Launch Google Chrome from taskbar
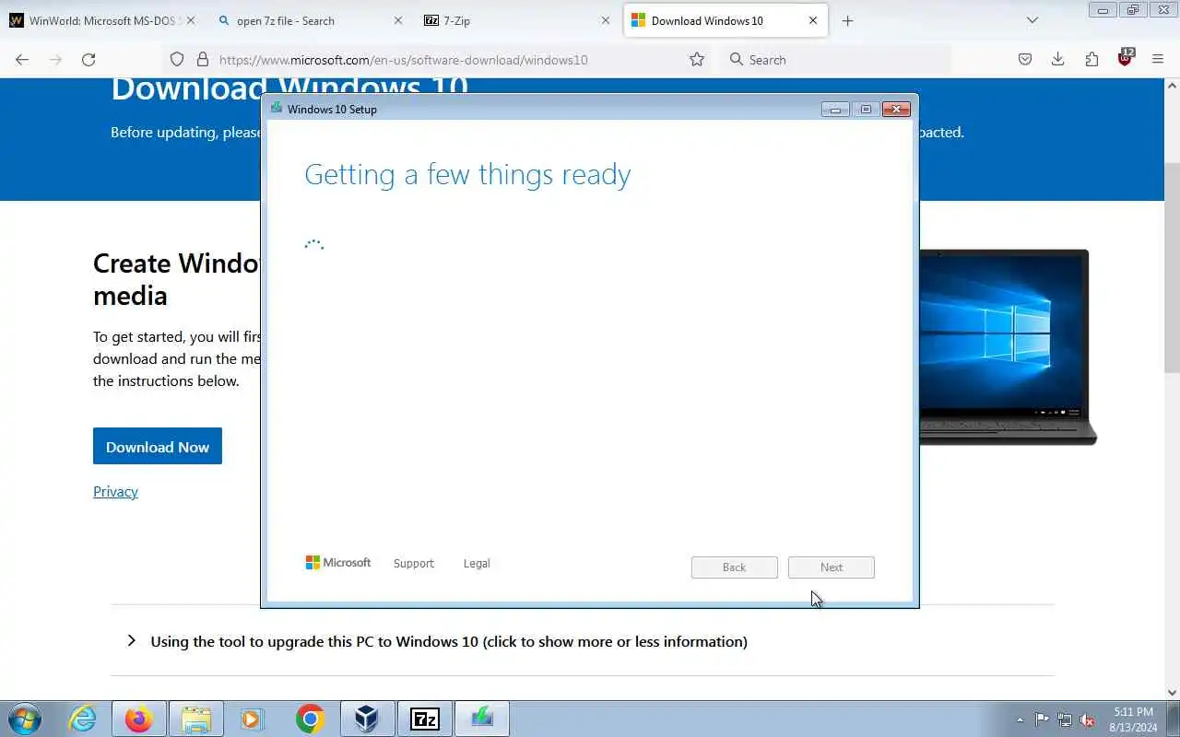This screenshot has width=1180, height=737. [x=311, y=719]
